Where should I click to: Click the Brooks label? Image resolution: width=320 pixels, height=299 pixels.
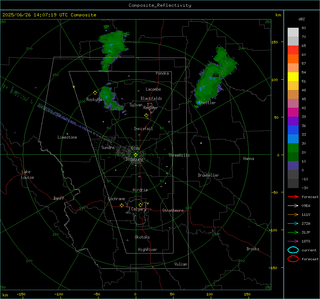point(253,249)
